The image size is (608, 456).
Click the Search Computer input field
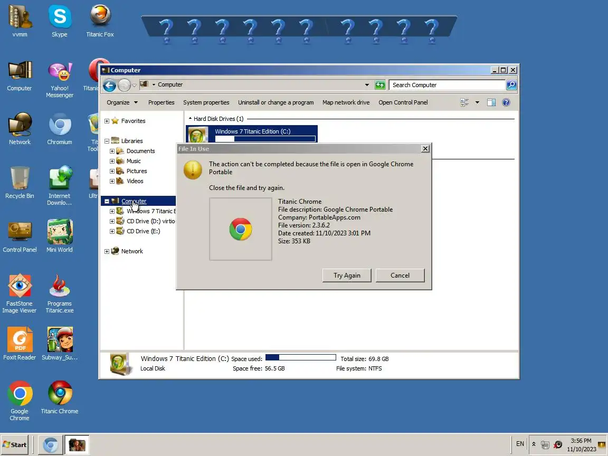pos(447,85)
